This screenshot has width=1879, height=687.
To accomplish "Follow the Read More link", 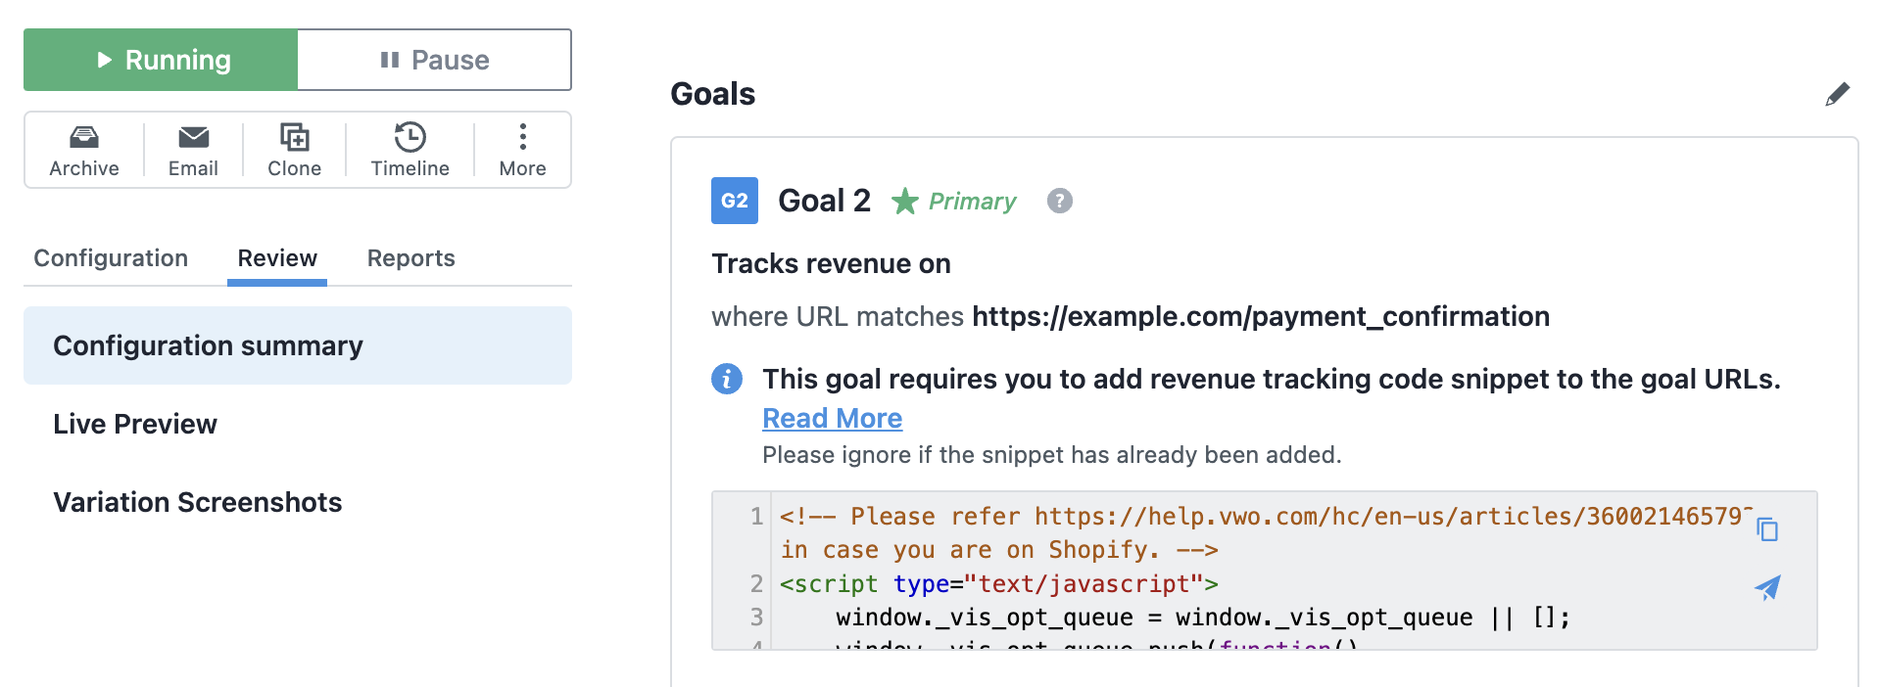I will tap(832, 418).
